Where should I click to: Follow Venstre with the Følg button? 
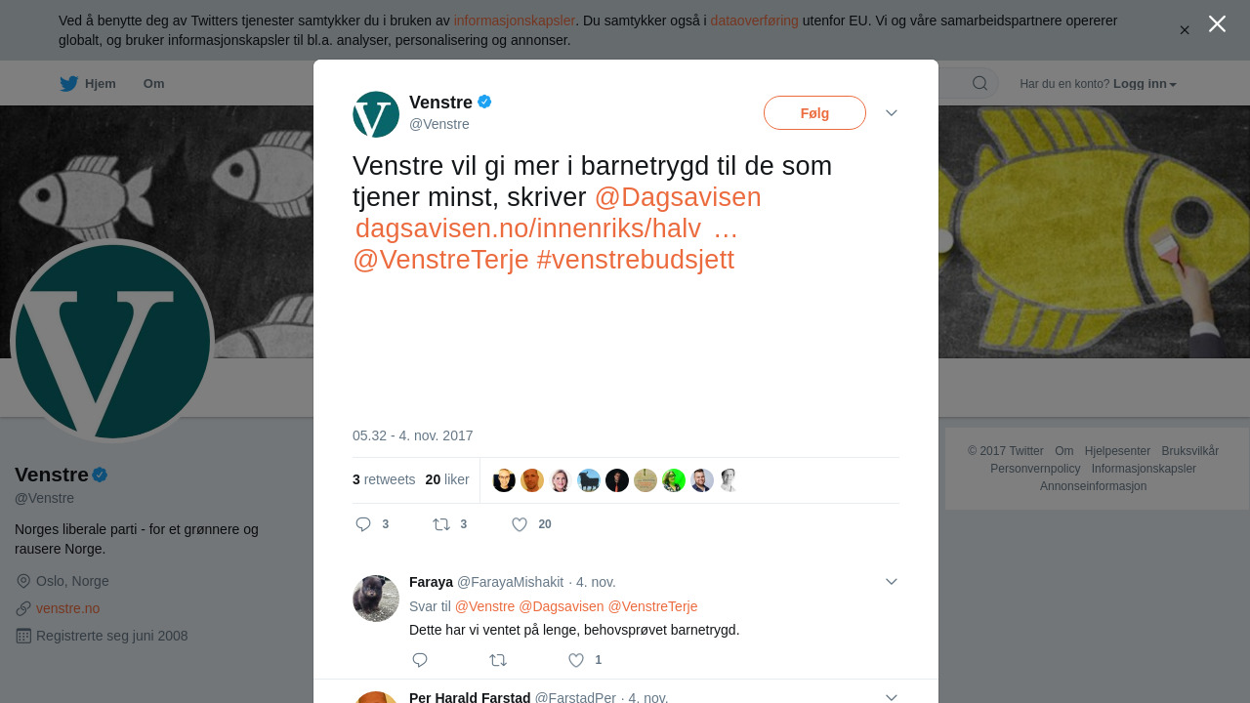pos(814,113)
